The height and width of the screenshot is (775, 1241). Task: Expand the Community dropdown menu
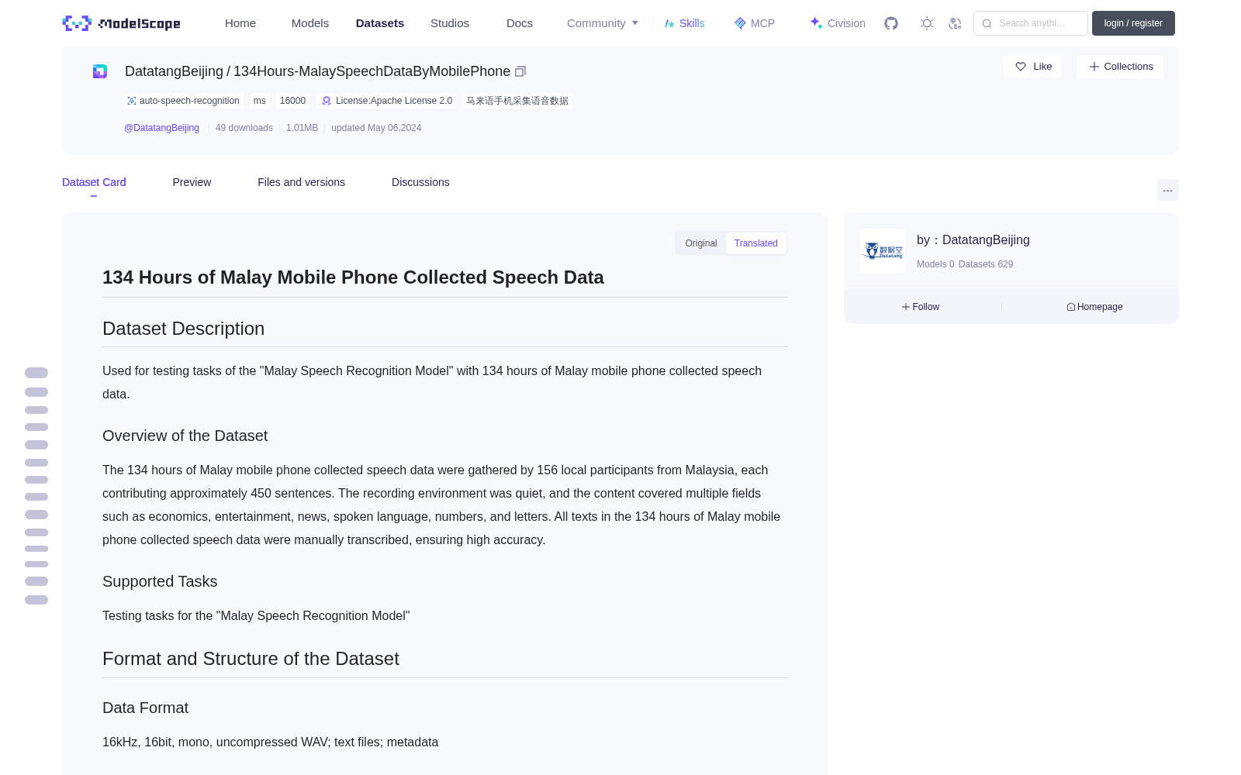coord(603,23)
